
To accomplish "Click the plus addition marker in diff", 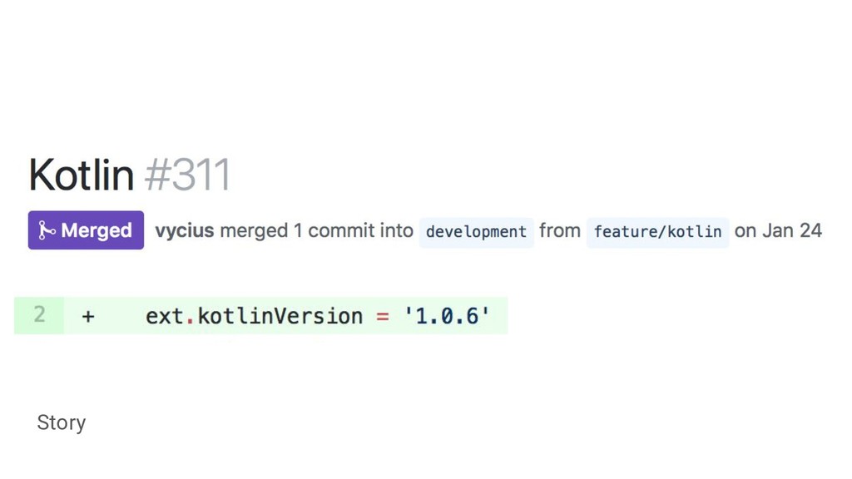I will (x=88, y=316).
